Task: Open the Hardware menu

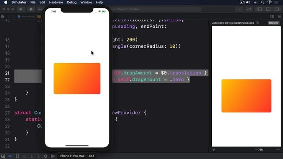Action: pos(56,2)
